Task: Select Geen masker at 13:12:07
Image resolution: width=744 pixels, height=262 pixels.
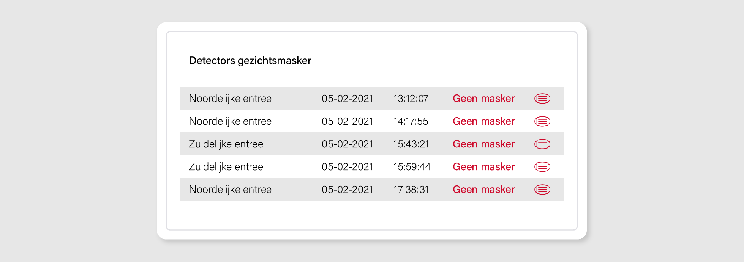Action: (483, 99)
